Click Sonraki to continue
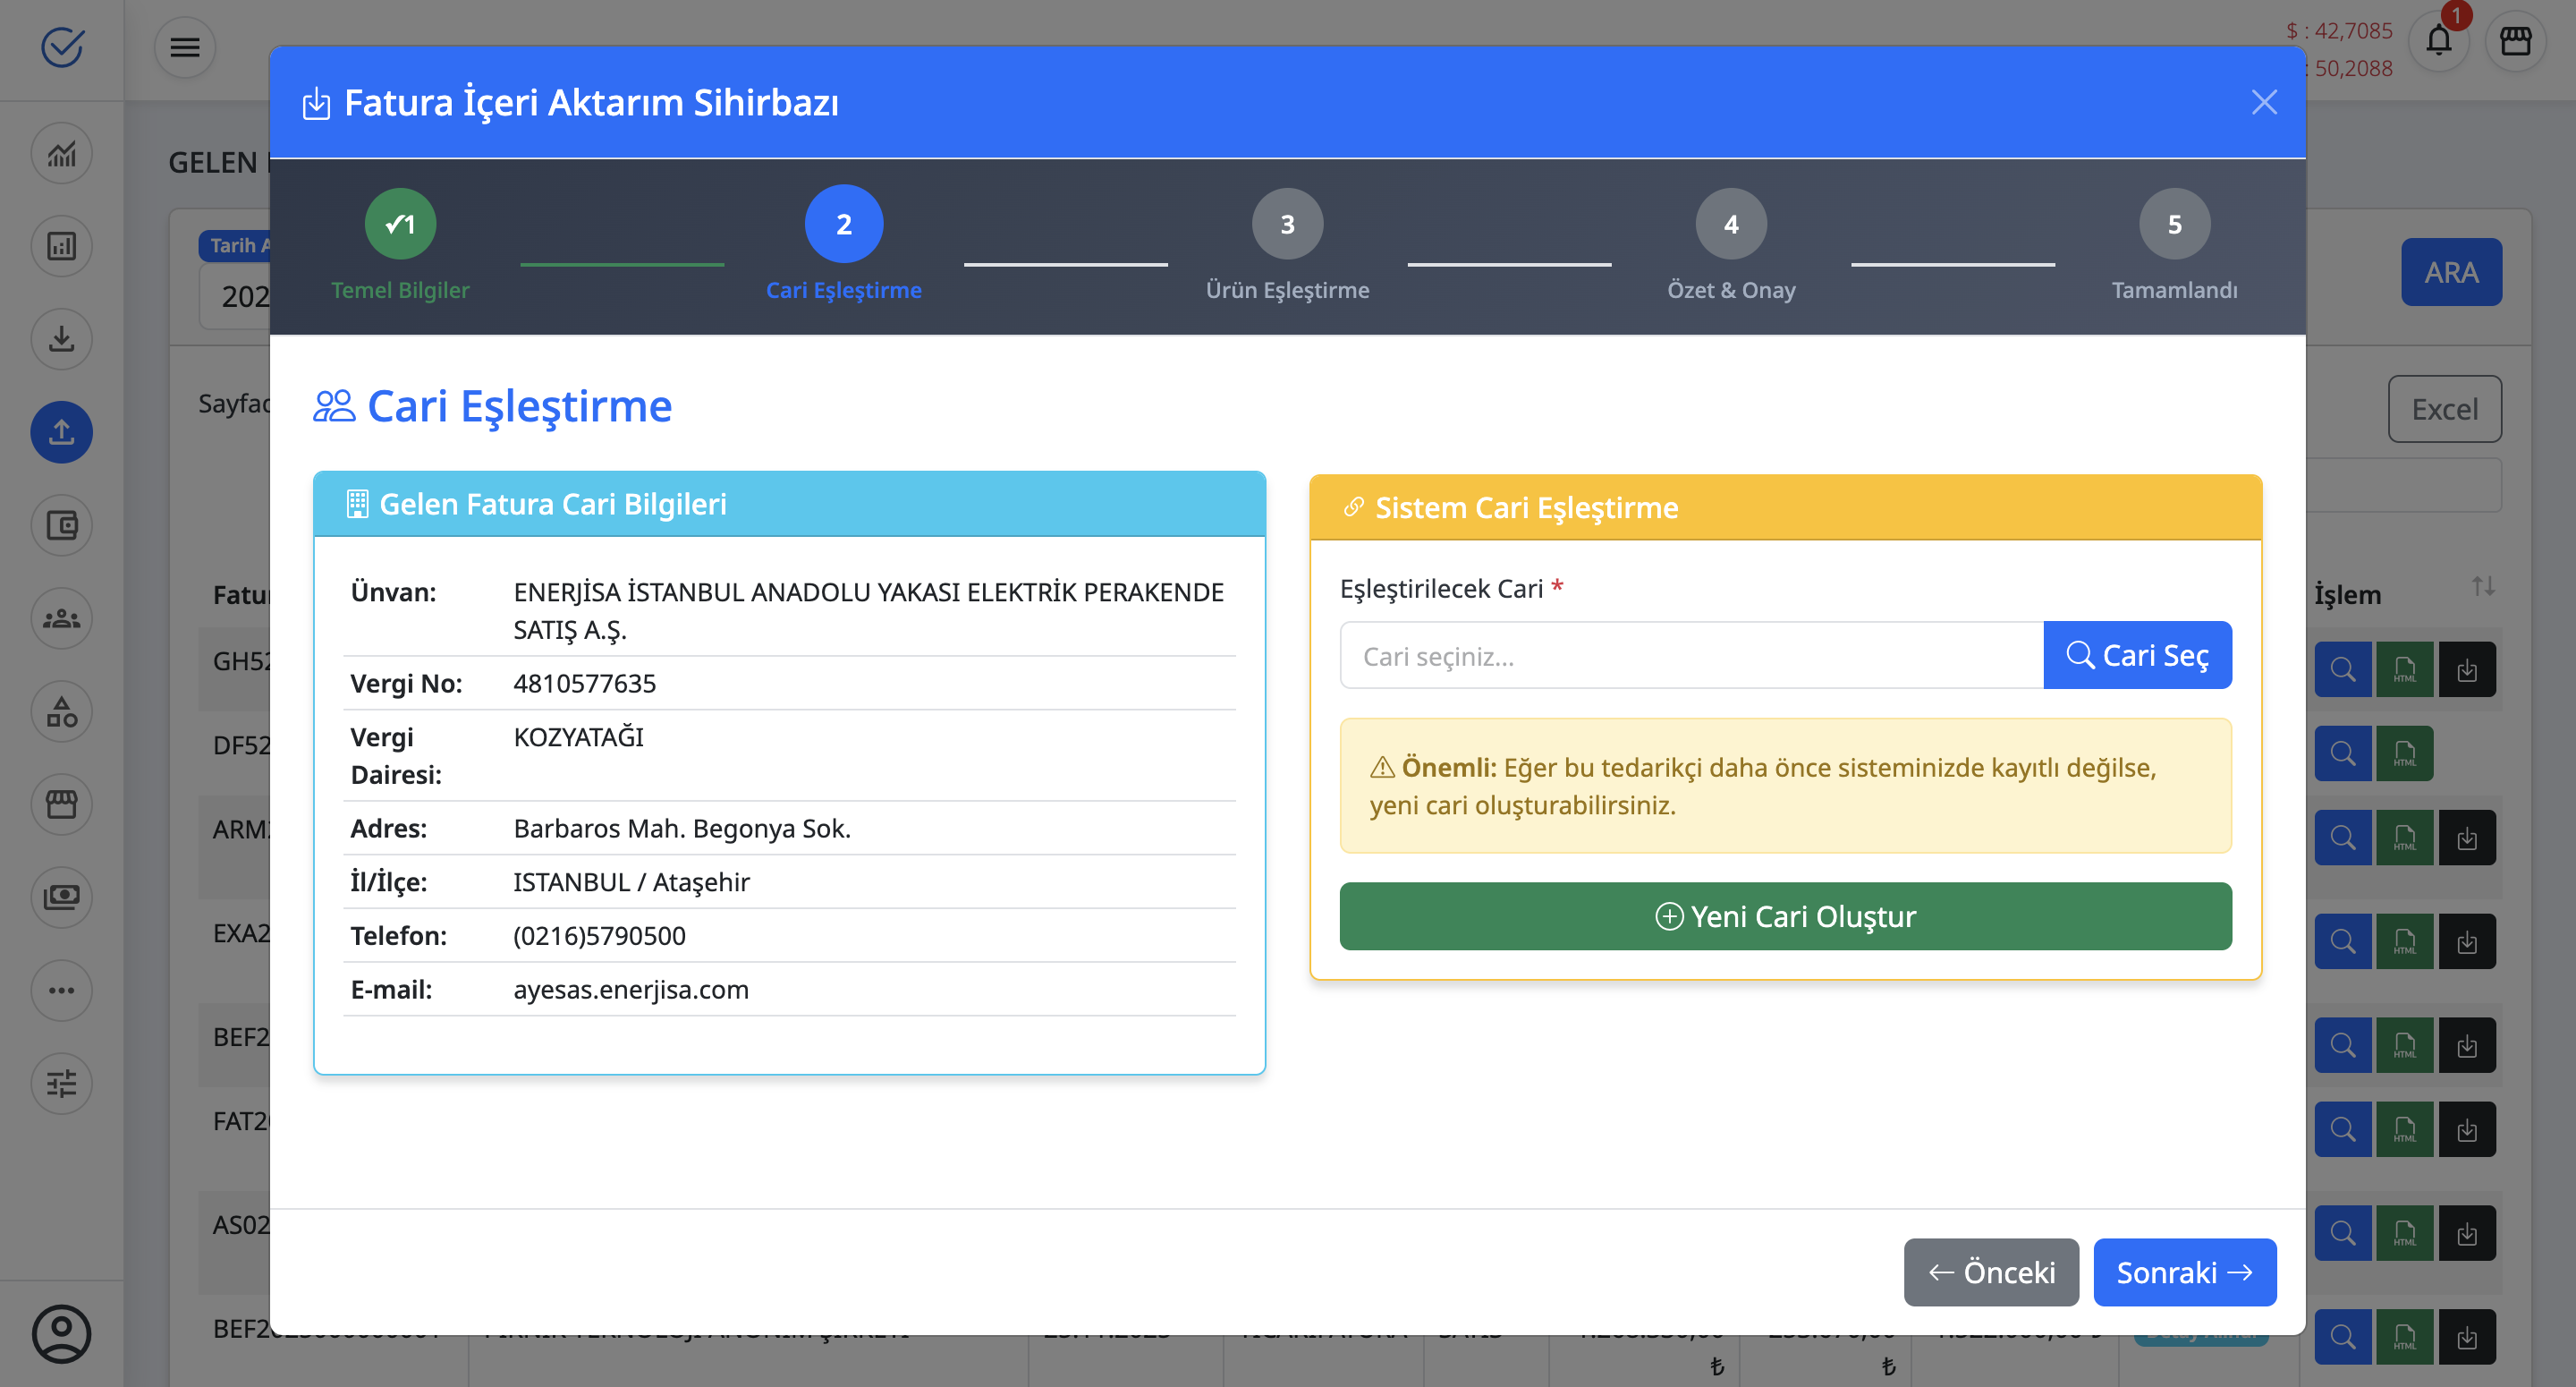The width and height of the screenshot is (2576, 1387). pyautogui.click(x=2184, y=1272)
